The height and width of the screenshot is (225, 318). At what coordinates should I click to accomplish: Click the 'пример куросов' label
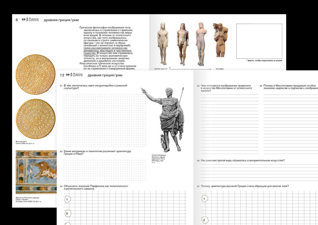pyautogui.click(x=161, y=69)
